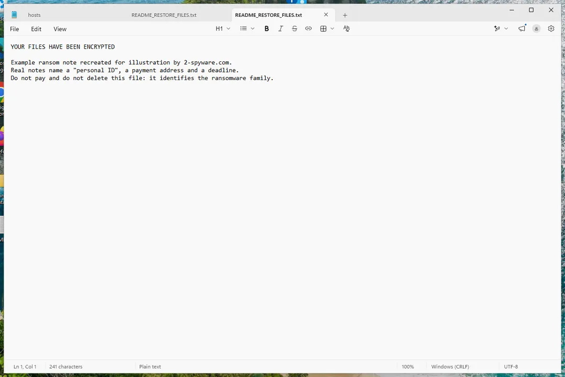Toggle bold formatting

pos(267,28)
